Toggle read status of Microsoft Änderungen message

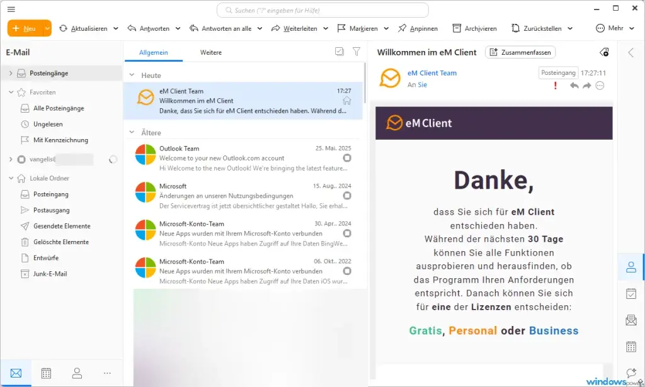pyautogui.click(x=347, y=196)
